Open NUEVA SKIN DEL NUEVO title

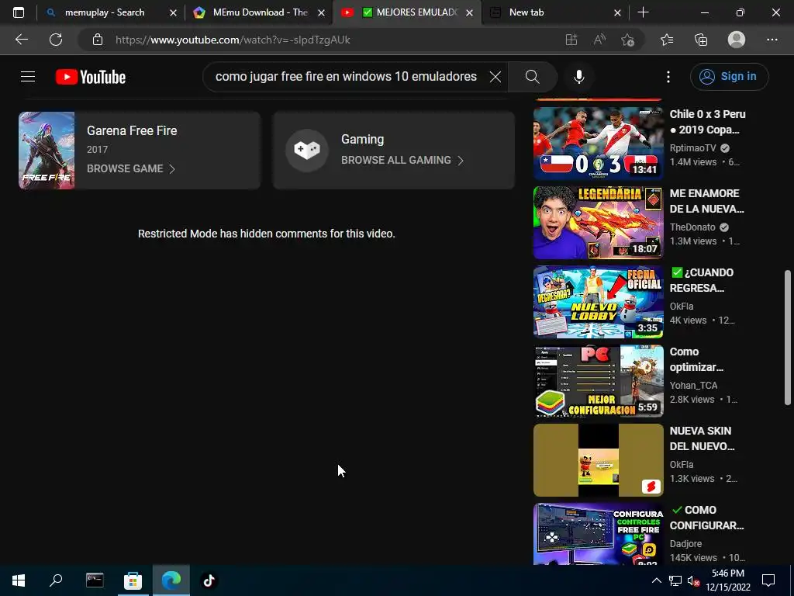702,438
